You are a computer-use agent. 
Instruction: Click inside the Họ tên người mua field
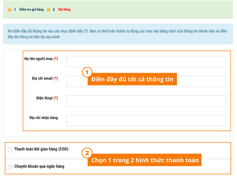146,61
